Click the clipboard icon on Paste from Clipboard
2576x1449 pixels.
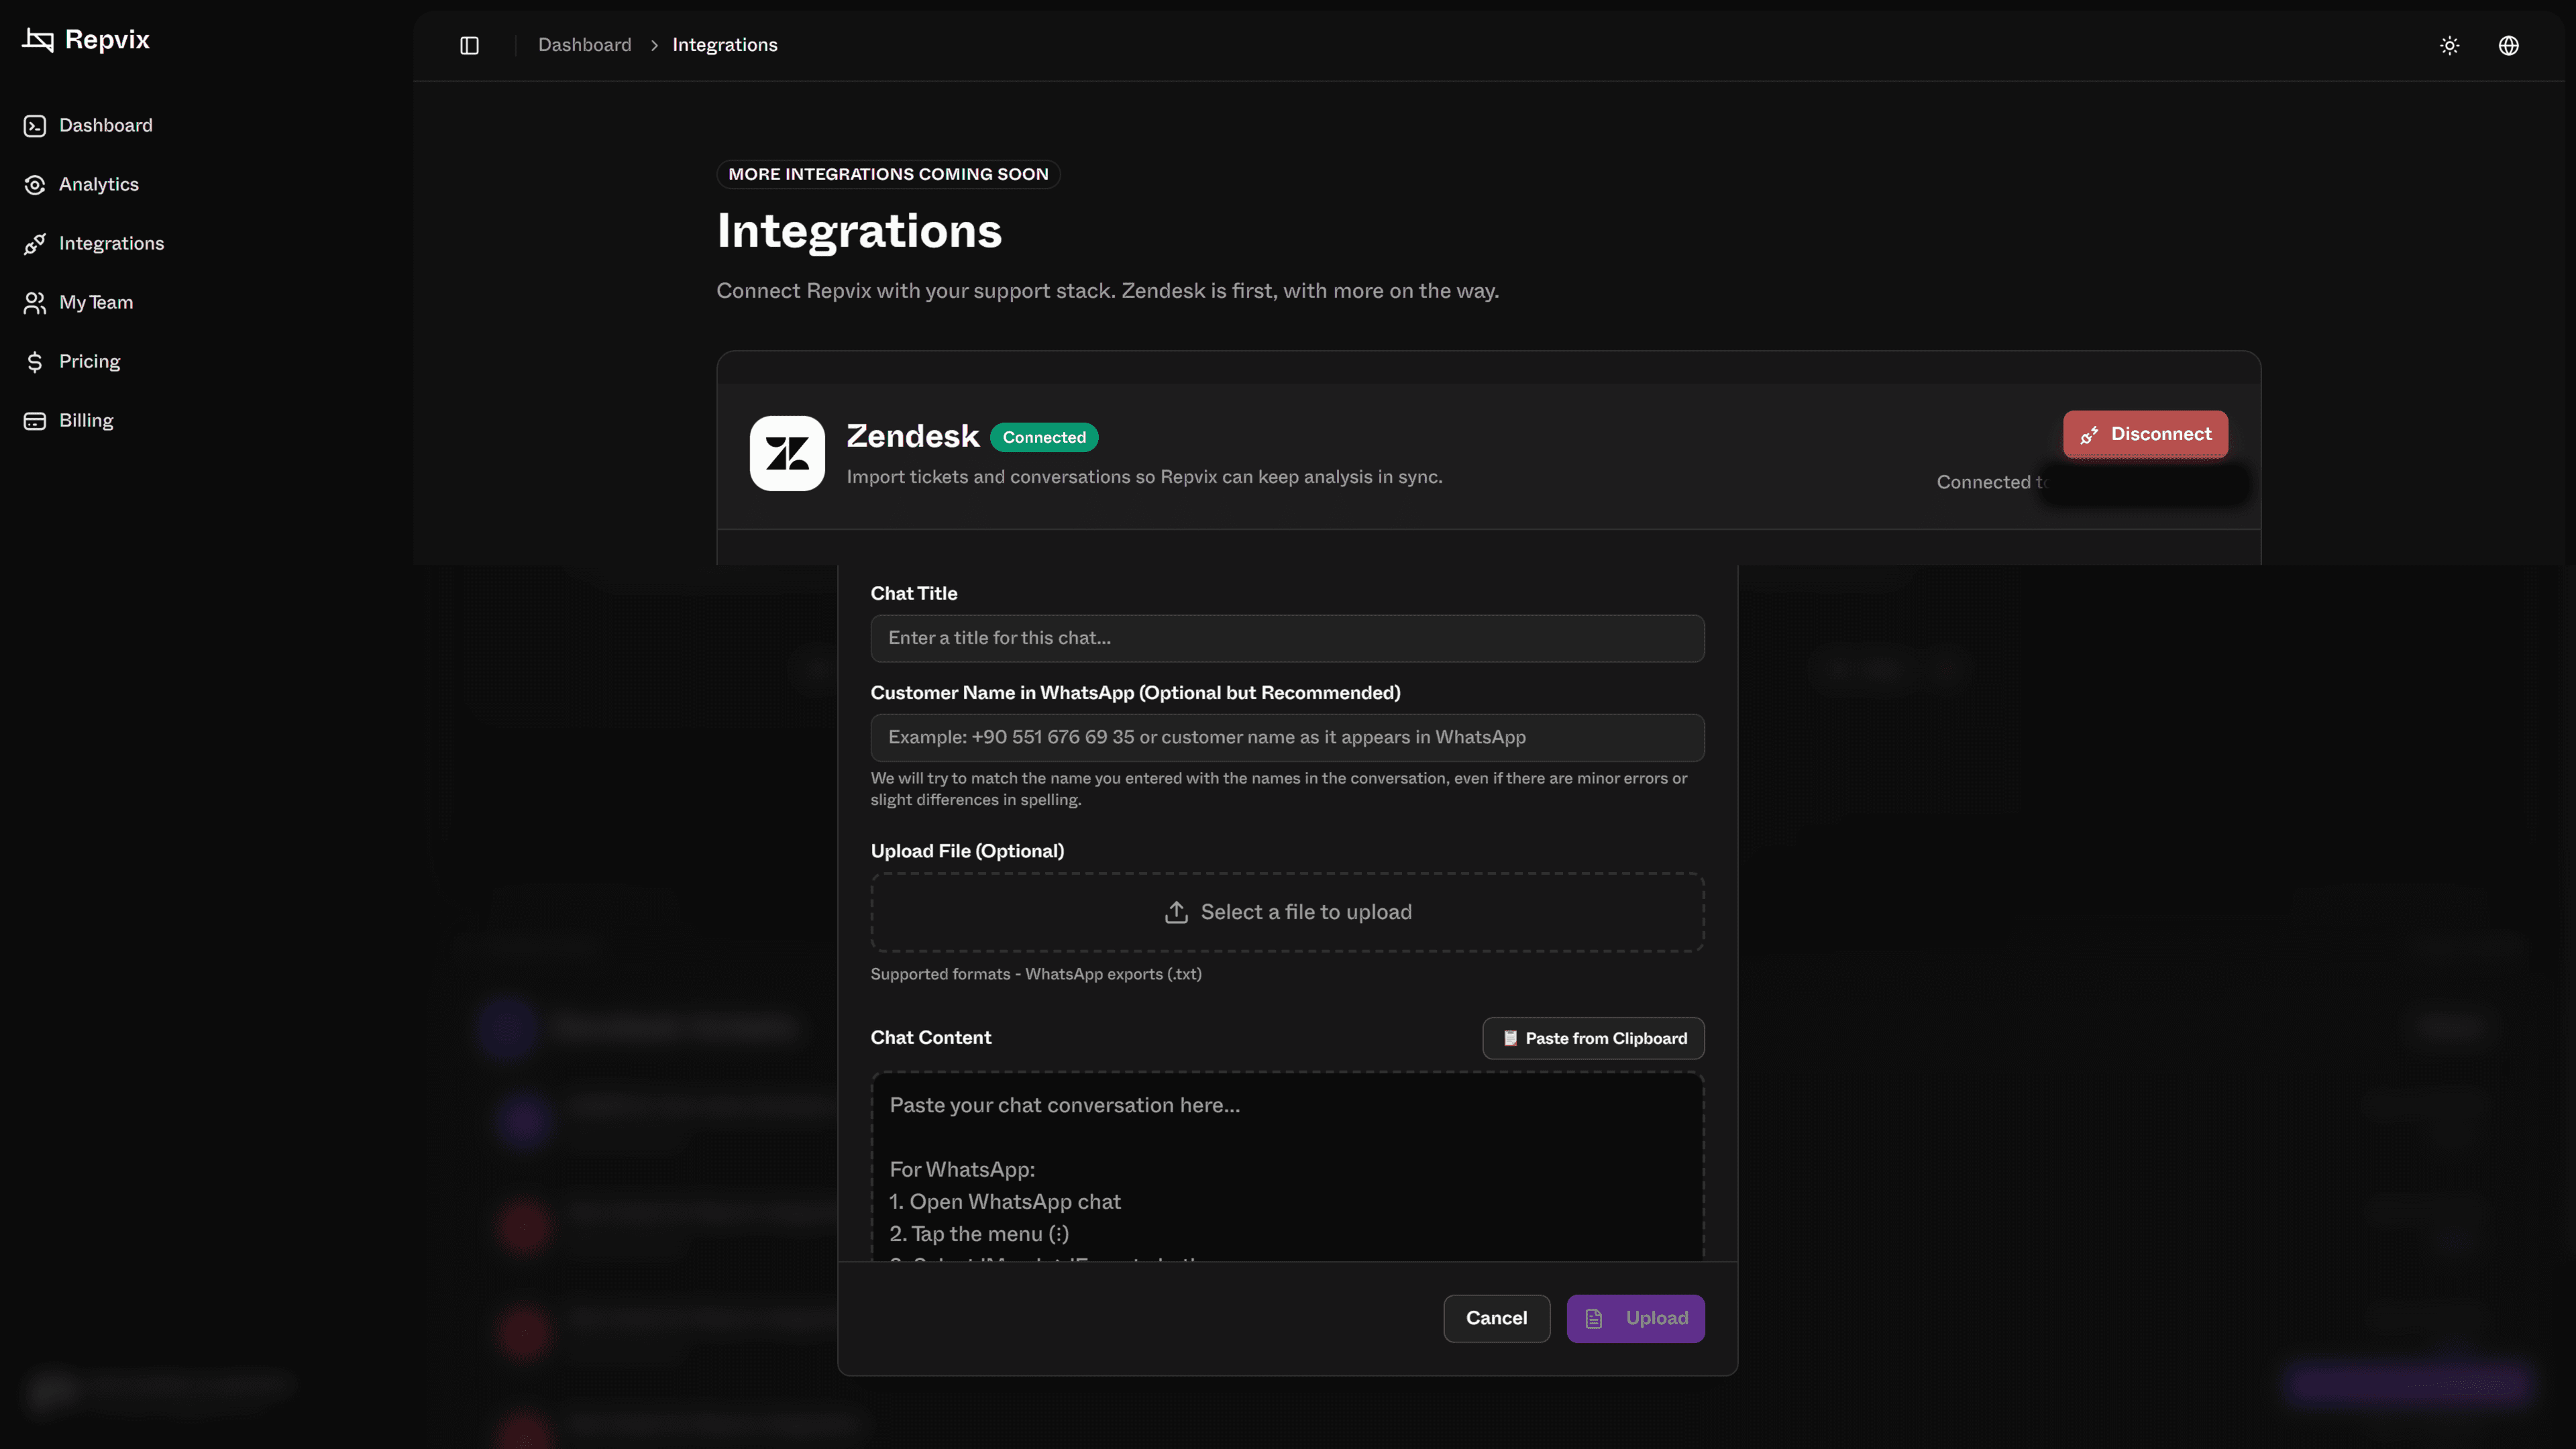[x=1511, y=1038]
